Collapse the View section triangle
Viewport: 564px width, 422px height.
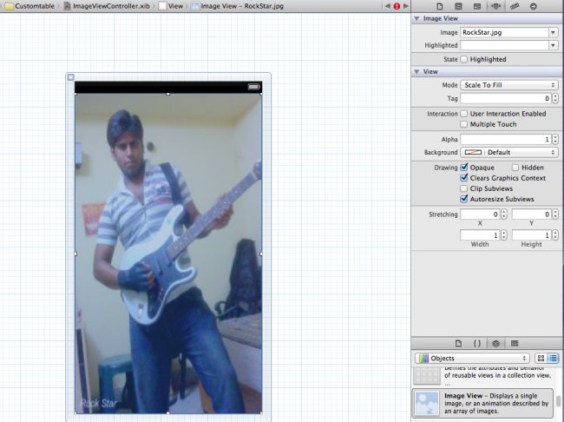(416, 72)
